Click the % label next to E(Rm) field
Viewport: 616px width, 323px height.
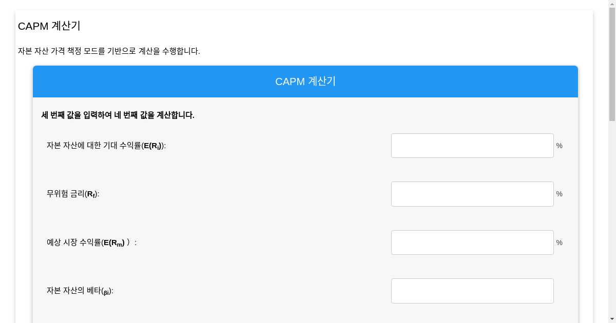click(x=559, y=243)
